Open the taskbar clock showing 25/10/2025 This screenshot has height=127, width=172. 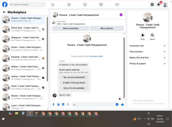coord(160,119)
